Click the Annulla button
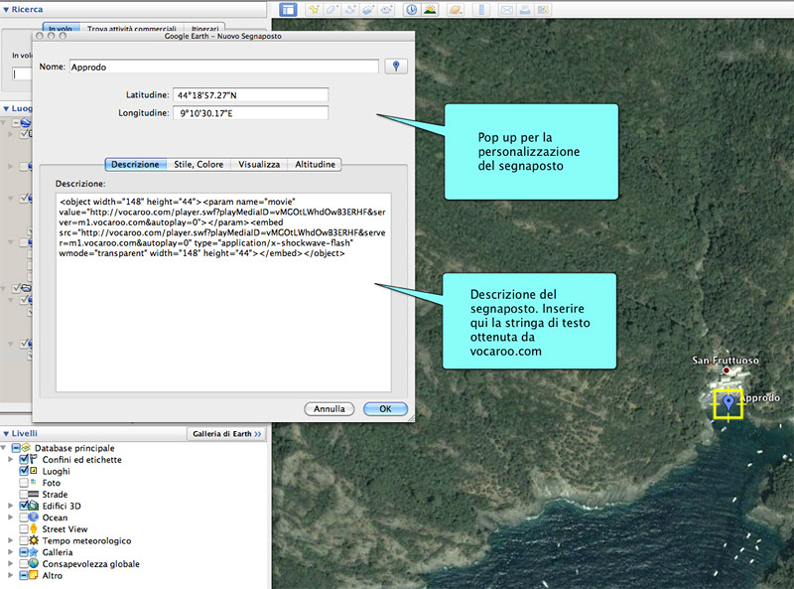Viewport: 794px width, 589px height. pyautogui.click(x=330, y=409)
